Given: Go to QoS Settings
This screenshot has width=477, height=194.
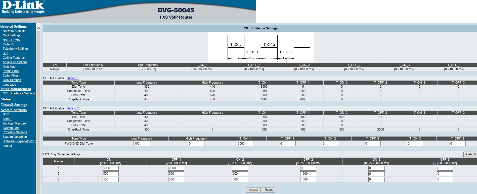Looking at the screenshot, I should tap(12, 35).
